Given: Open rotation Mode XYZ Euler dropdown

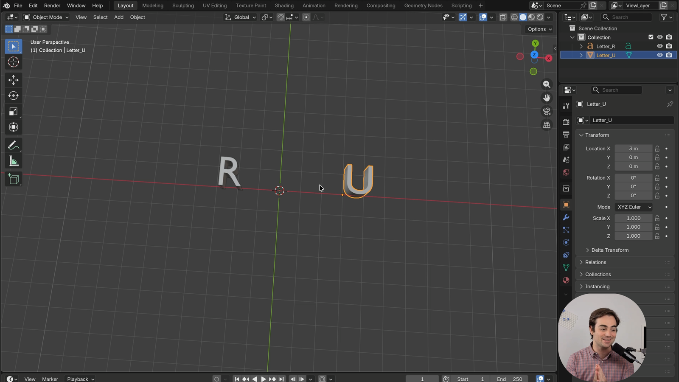Looking at the screenshot, I should (634, 207).
